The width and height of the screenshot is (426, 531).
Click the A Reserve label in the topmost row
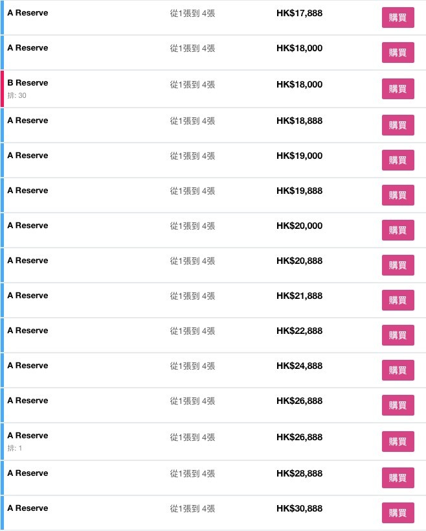[x=27, y=12]
